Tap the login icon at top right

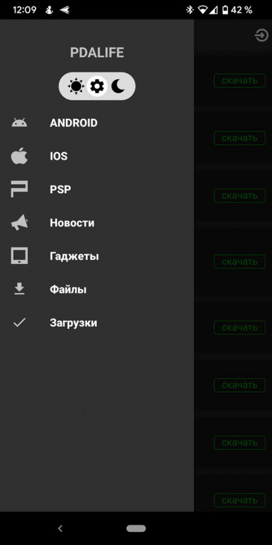point(261,36)
